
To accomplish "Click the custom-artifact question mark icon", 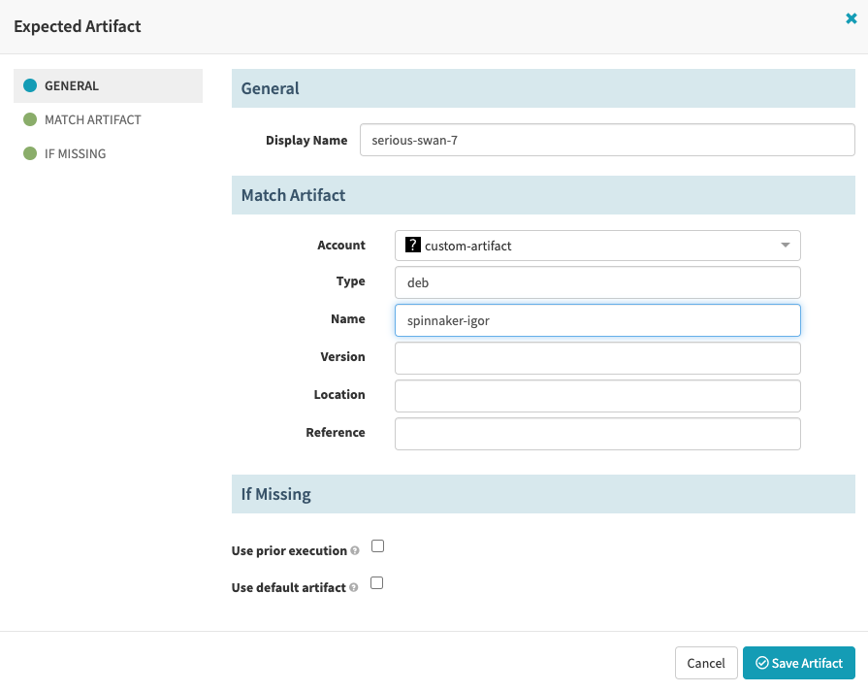I will pyautogui.click(x=412, y=245).
